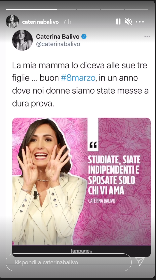The width and height of the screenshot is (156, 280).
Task: Open the tweet's three-dot more menu
Action: (x=147, y=37)
